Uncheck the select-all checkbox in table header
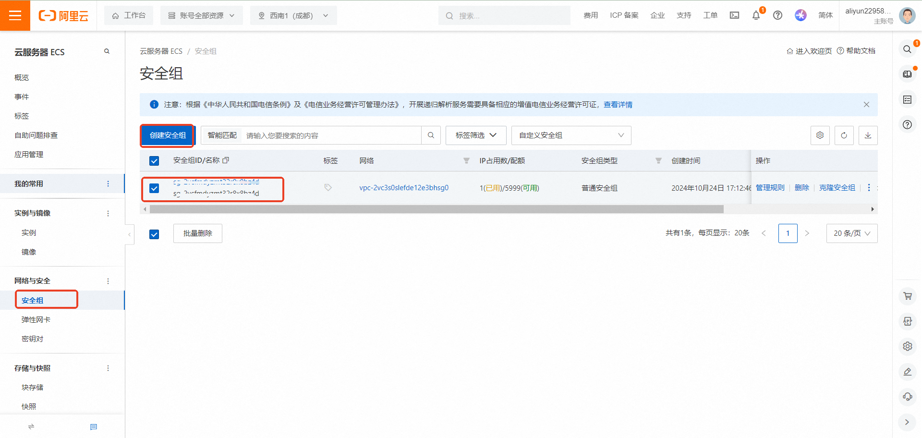 tap(154, 160)
